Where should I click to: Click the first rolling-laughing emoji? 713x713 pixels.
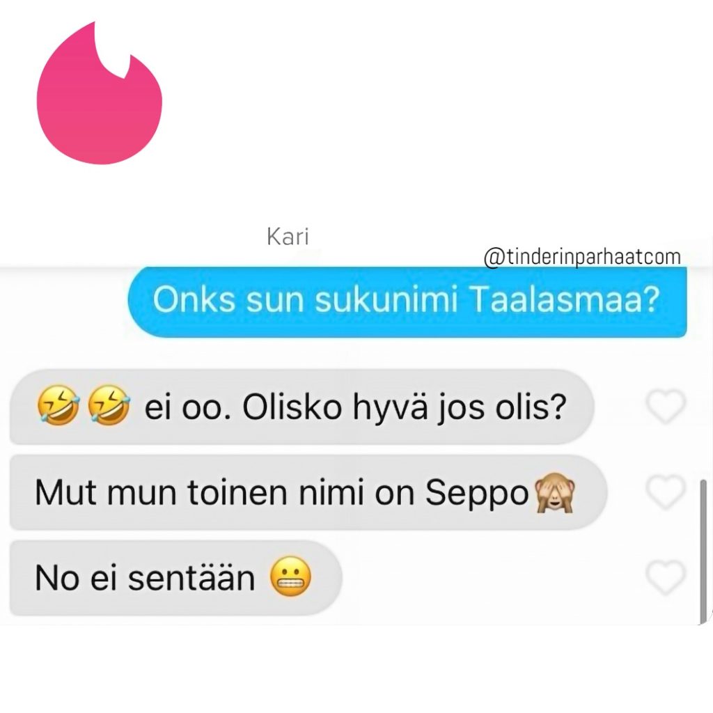tap(57, 406)
